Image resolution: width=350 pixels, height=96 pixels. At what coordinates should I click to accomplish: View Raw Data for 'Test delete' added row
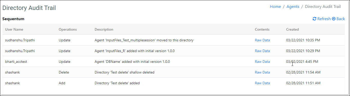pyautogui.click(x=262, y=83)
